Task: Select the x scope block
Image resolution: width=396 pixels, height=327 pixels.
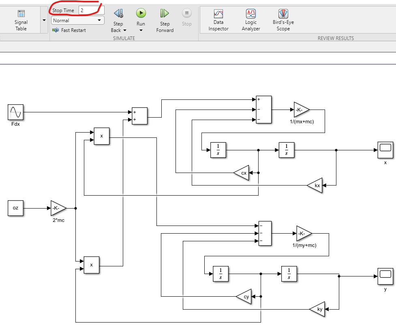Action: (x=385, y=150)
